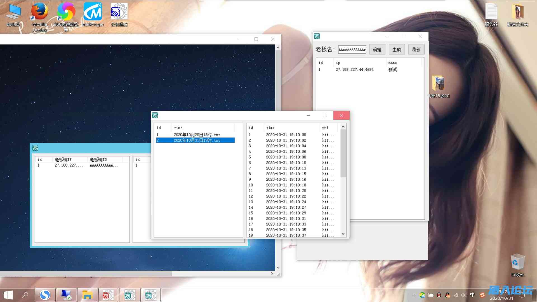The width and height of the screenshot is (537, 302).
Task: Expand the hidden tray icons arrow
Action: tap(414, 295)
